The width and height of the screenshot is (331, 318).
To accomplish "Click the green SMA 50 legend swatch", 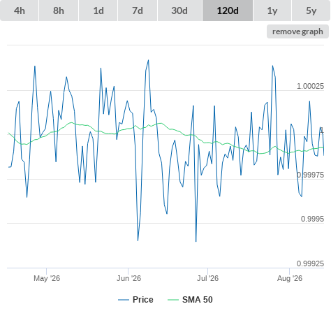I will click(173, 300).
